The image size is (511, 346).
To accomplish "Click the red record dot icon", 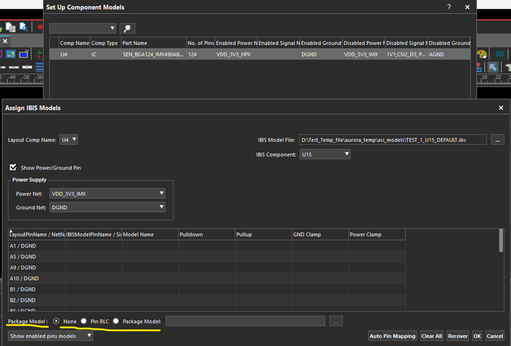I will pyautogui.click(x=40, y=27).
